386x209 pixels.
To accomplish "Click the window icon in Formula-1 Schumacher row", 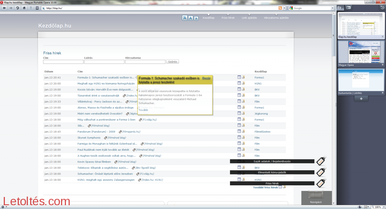I will [239, 77].
